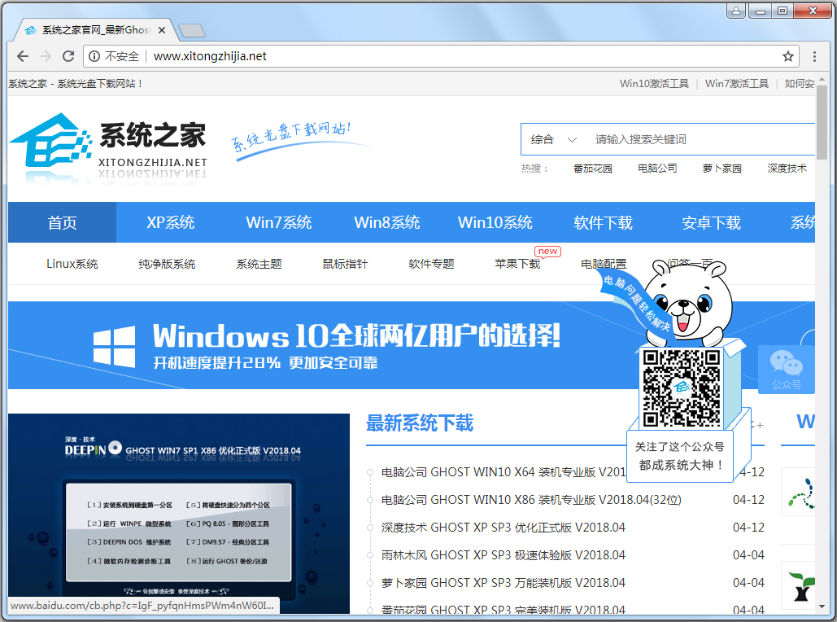
Task: Open the Chrome three-dot menu
Action: point(814,56)
